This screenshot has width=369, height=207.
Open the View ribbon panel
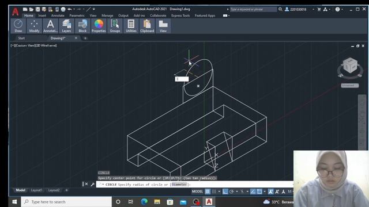(163, 26)
